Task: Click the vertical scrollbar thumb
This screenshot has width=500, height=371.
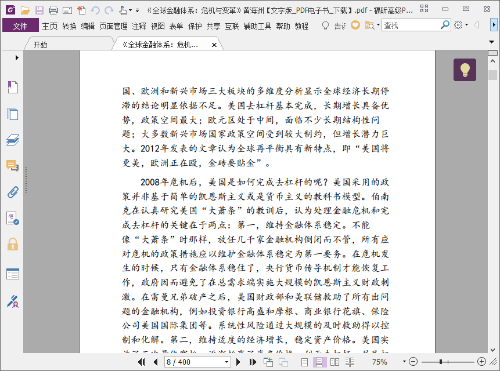Action: [x=492, y=75]
